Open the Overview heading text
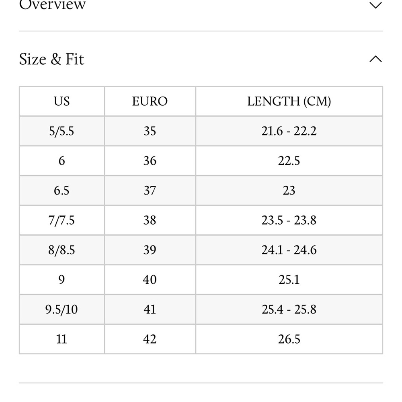Image resolution: width=402 pixels, height=402 pixels. click(52, 5)
